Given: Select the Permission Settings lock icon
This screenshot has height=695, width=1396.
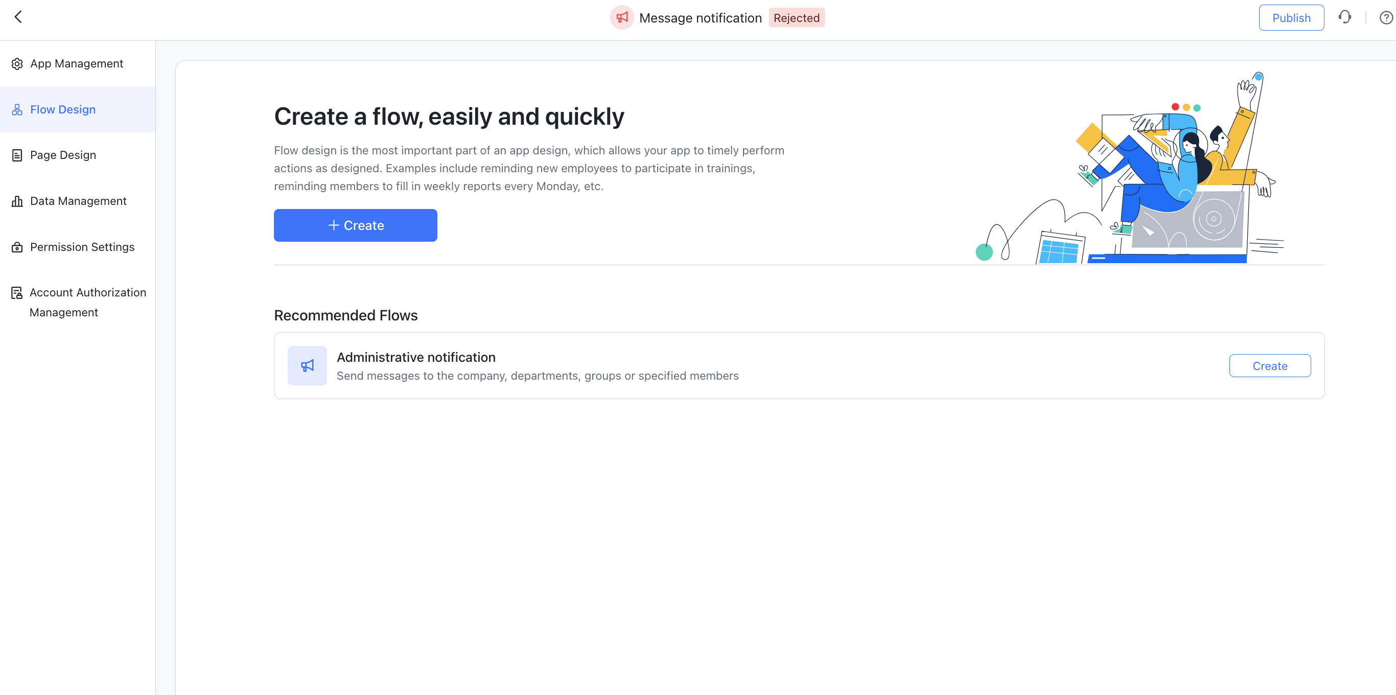Looking at the screenshot, I should tap(16, 247).
